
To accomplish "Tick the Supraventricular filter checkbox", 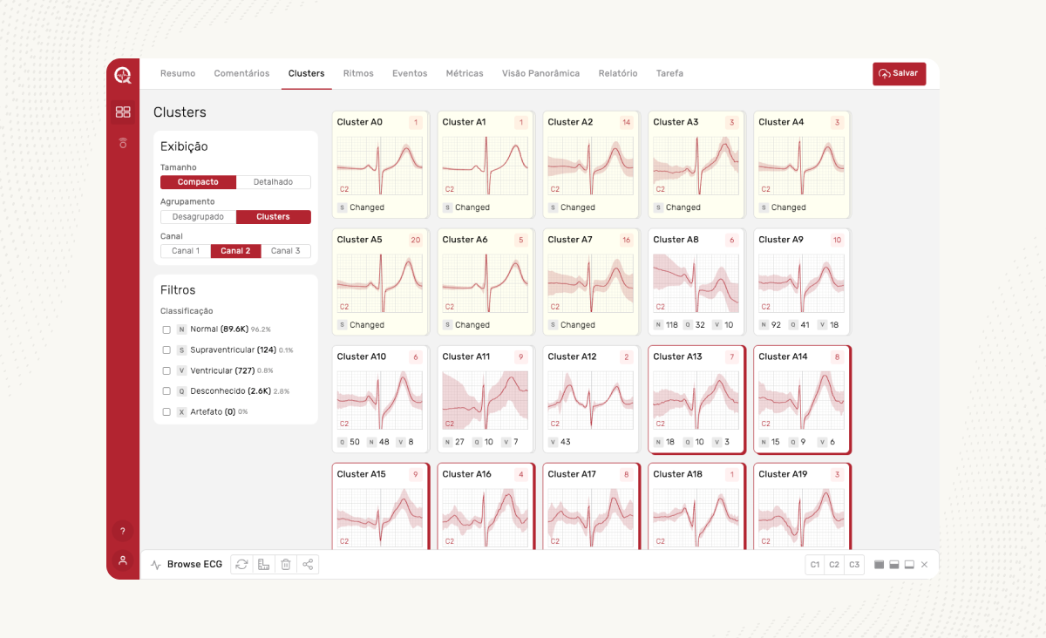I will click(x=166, y=350).
